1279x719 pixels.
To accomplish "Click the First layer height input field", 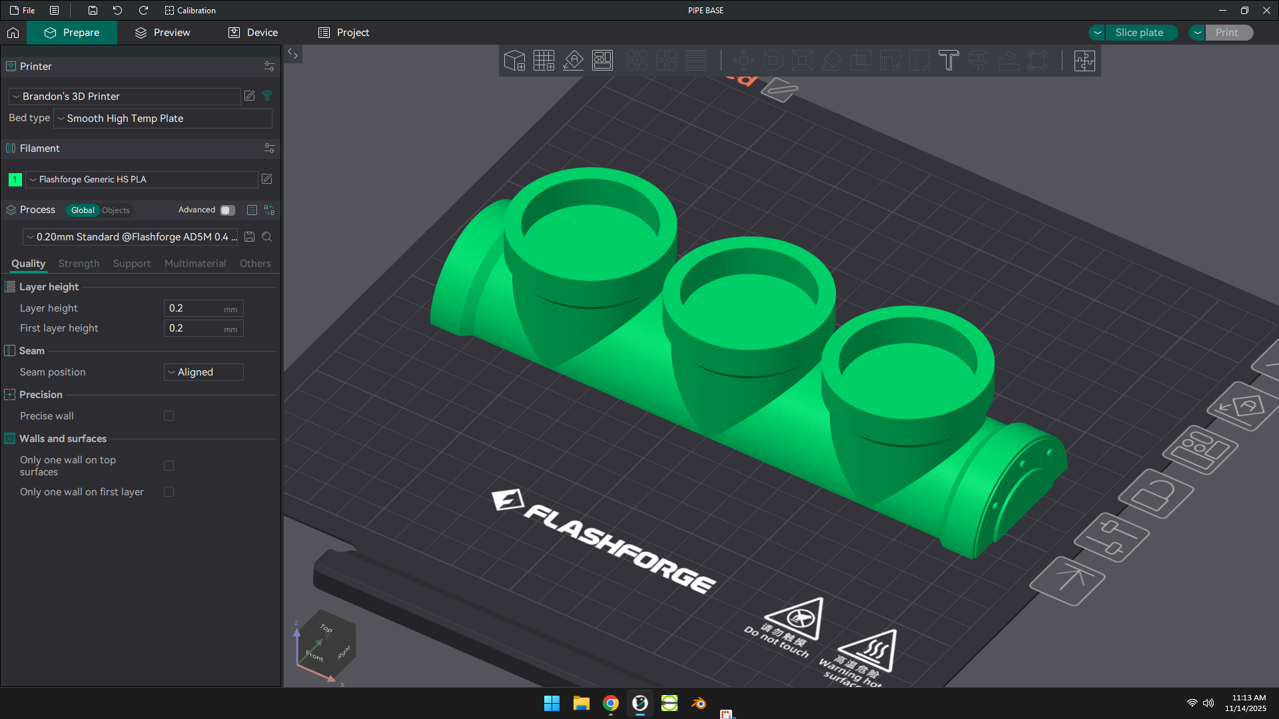I will coord(204,328).
